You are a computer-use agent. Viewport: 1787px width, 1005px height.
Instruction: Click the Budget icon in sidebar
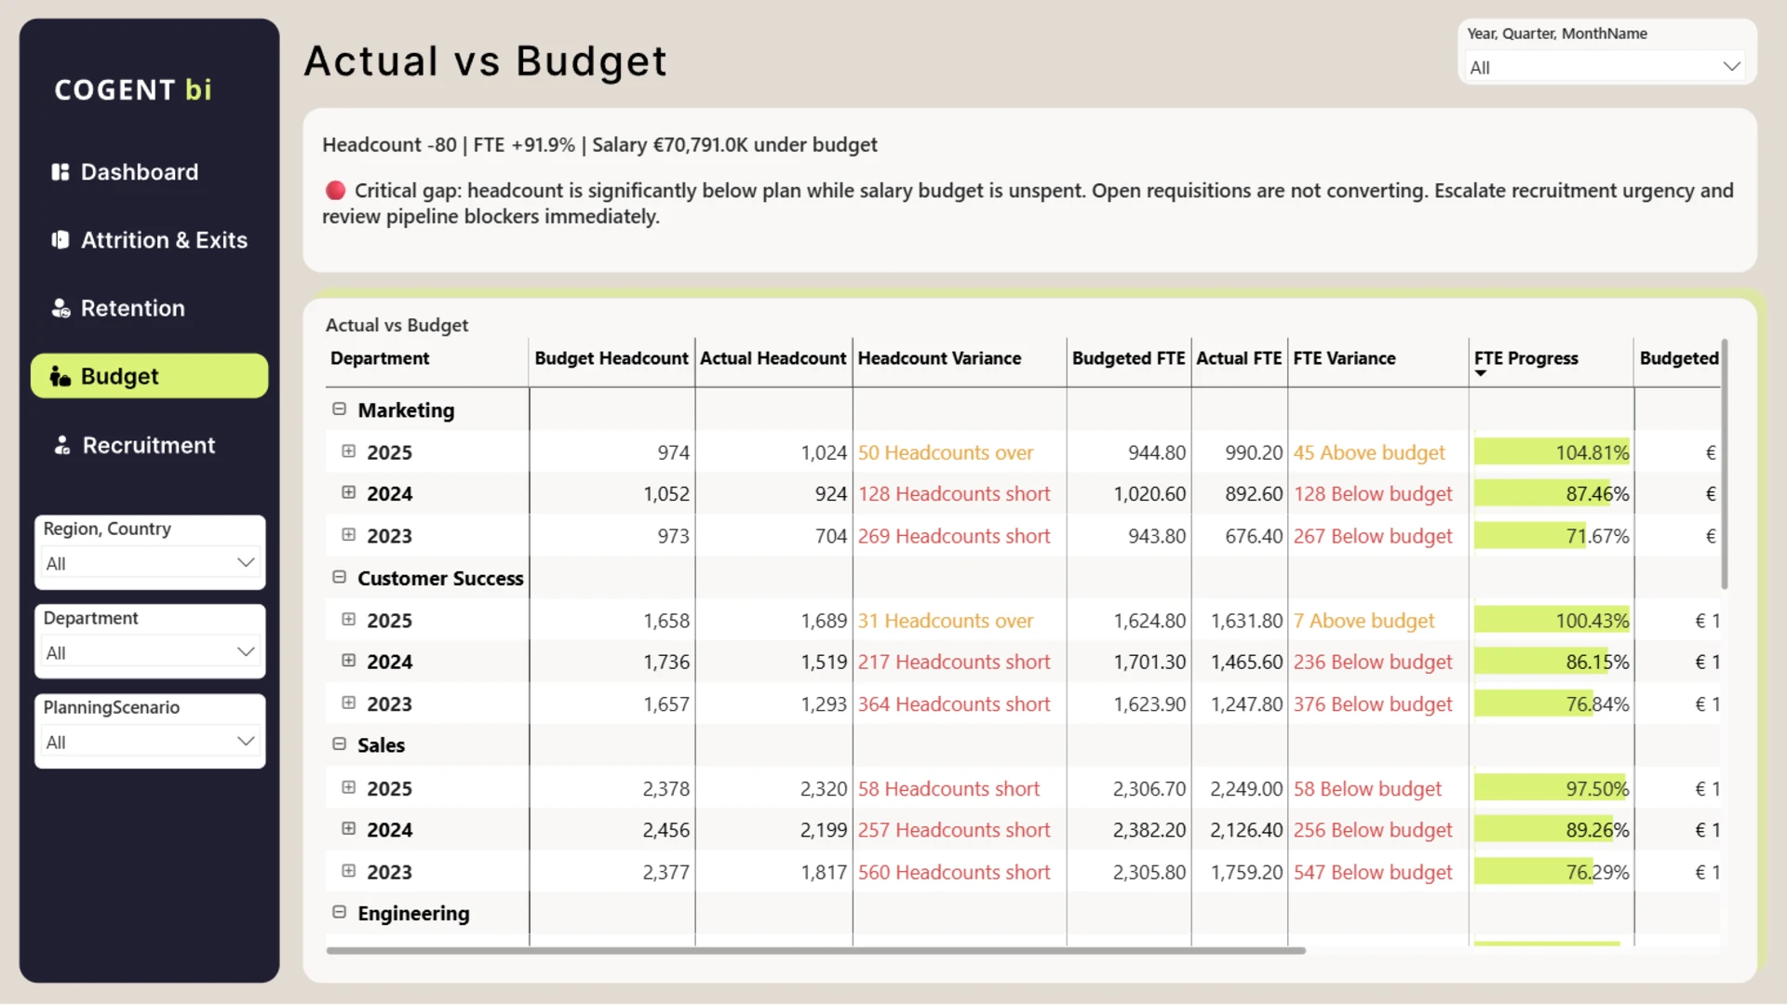click(x=60, y=376)
